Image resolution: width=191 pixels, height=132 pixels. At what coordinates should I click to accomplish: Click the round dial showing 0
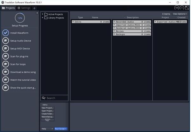tap(182, 8)
